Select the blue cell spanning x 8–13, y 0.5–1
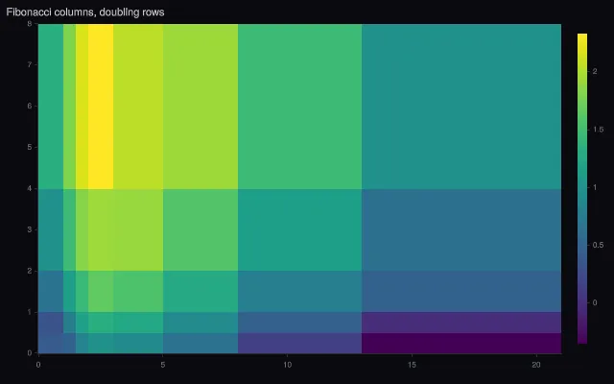 pos(299,323)
